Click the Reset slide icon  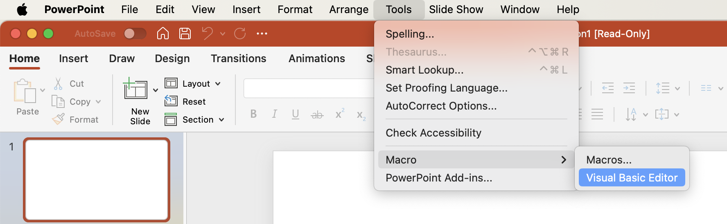[x=171, y=101]
